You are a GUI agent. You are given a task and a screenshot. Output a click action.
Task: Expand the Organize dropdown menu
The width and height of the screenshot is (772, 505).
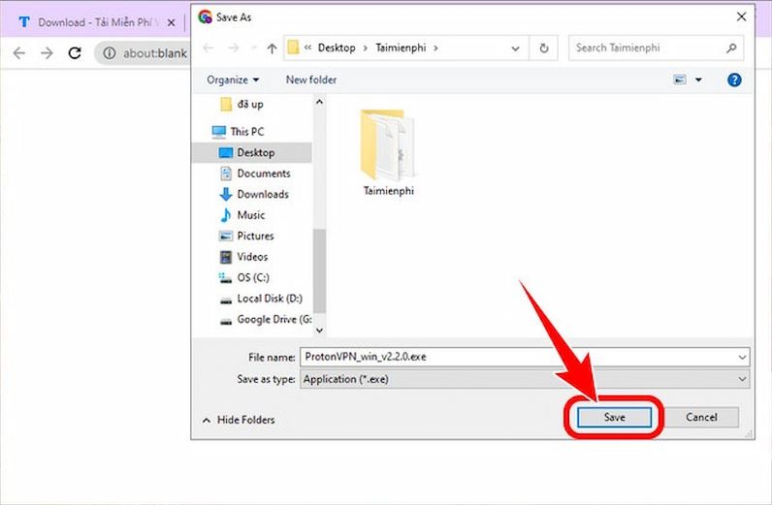(233, 79)
